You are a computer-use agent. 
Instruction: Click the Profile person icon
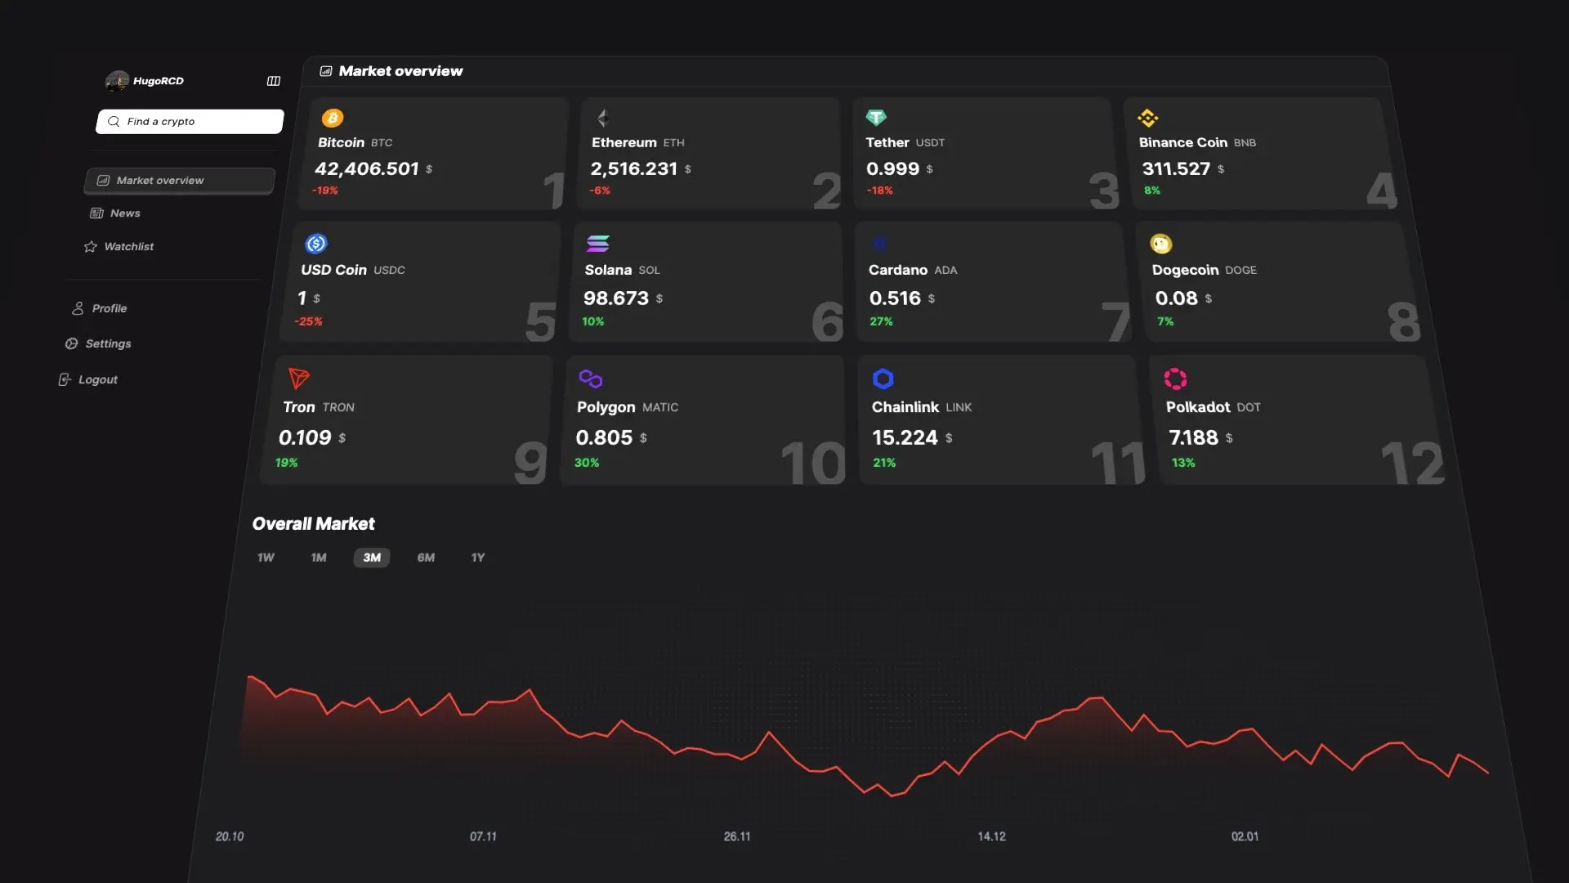pyautogui.click(x=78, y=308)
